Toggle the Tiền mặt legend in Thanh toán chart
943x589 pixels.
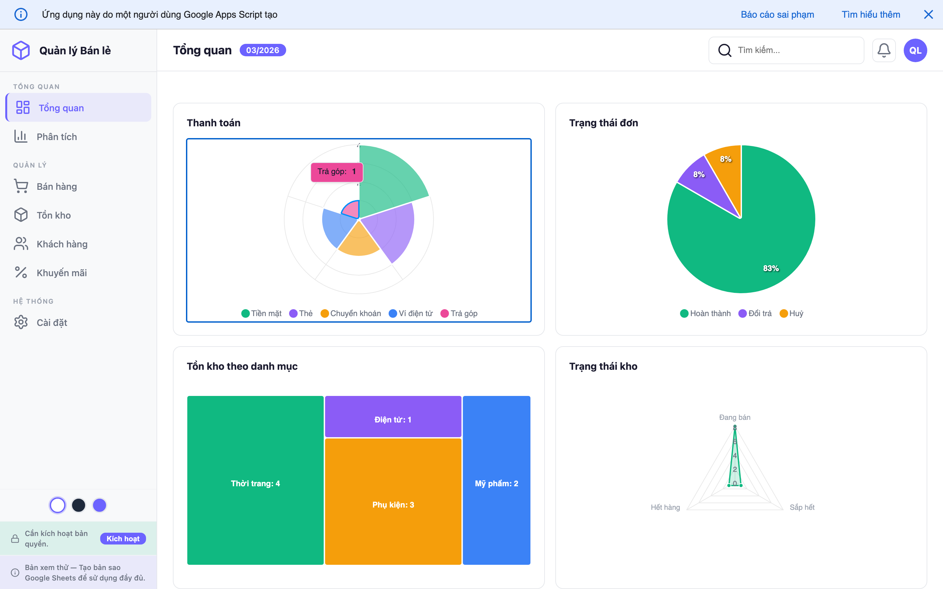coord(262,313)
